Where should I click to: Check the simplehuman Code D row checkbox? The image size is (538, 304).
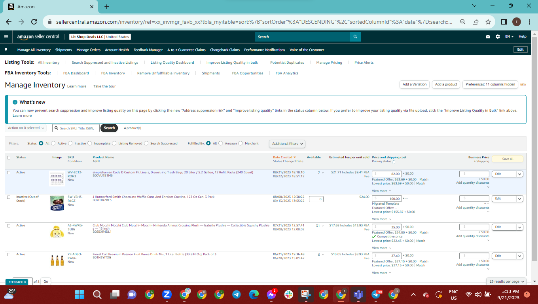(9, 173)
